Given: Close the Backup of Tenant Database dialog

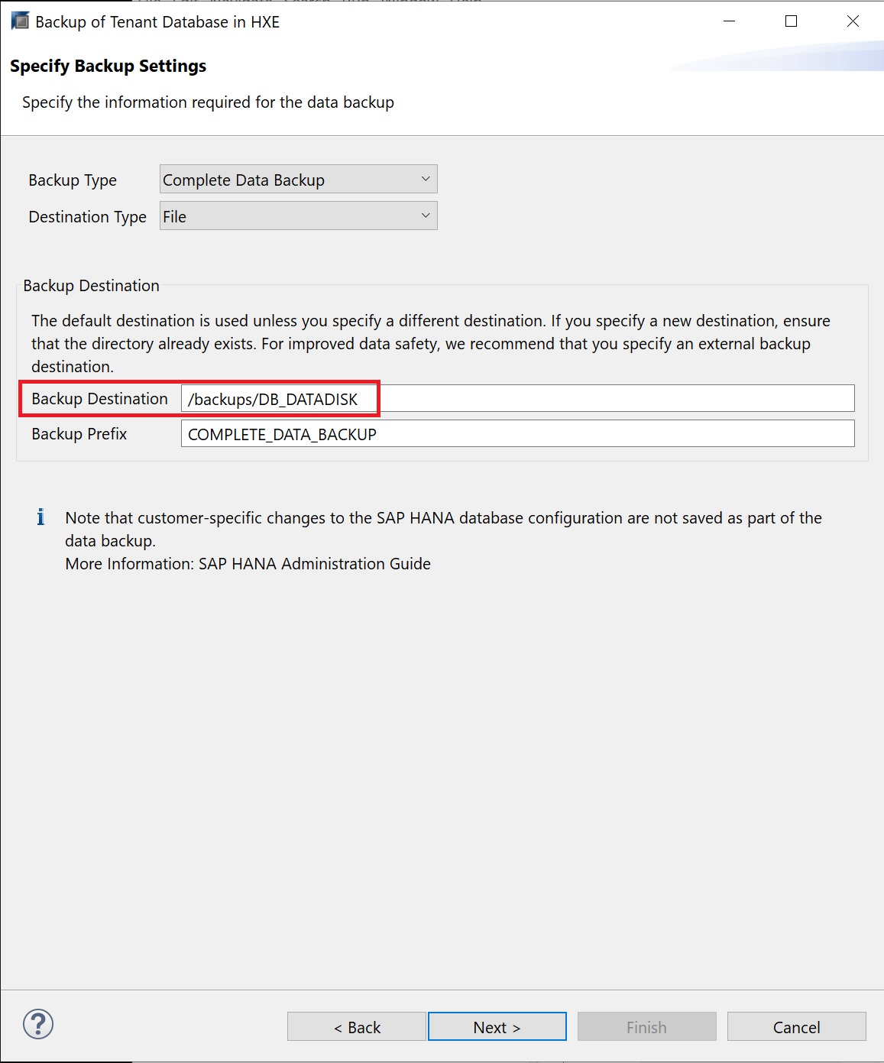Looking at the screenshot, I should pos(853,21).
